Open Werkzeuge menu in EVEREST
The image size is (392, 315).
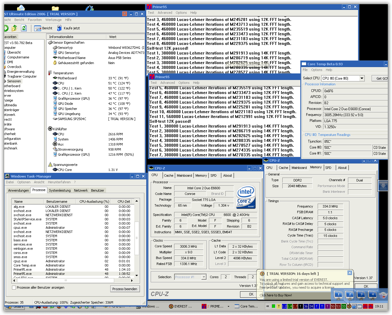(x=53, y=20)
